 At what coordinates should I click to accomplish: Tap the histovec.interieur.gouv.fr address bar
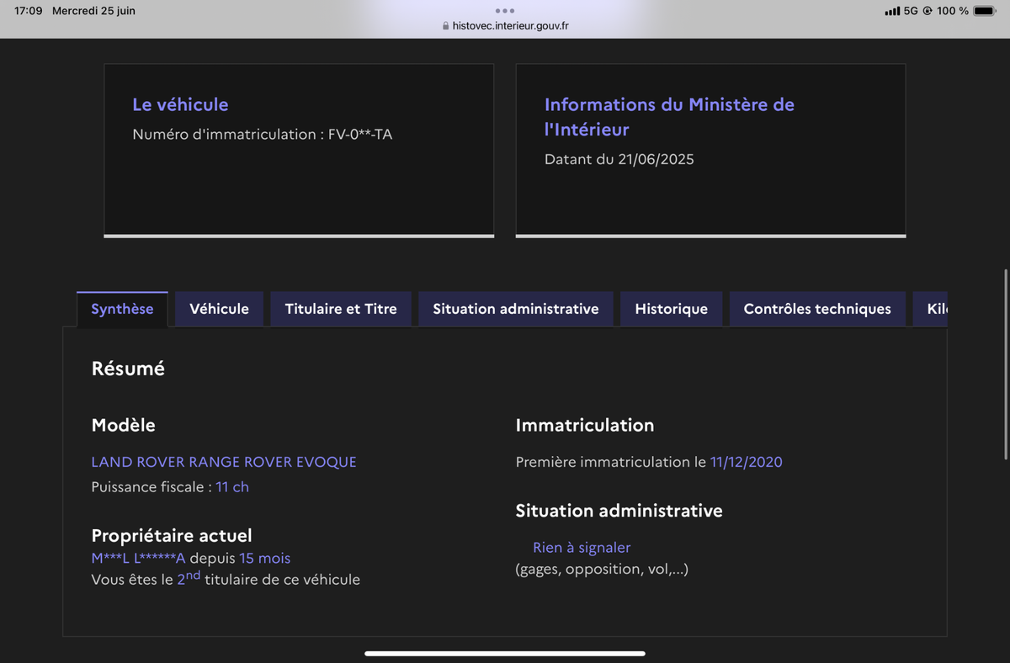pos(505,25)
